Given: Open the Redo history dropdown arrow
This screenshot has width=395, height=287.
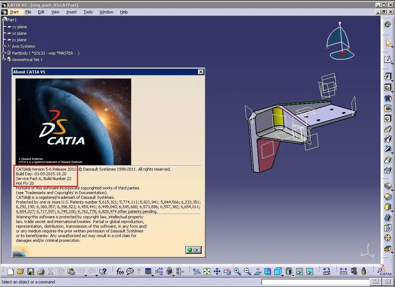Looking at the screenshot, I should (96, 276).
